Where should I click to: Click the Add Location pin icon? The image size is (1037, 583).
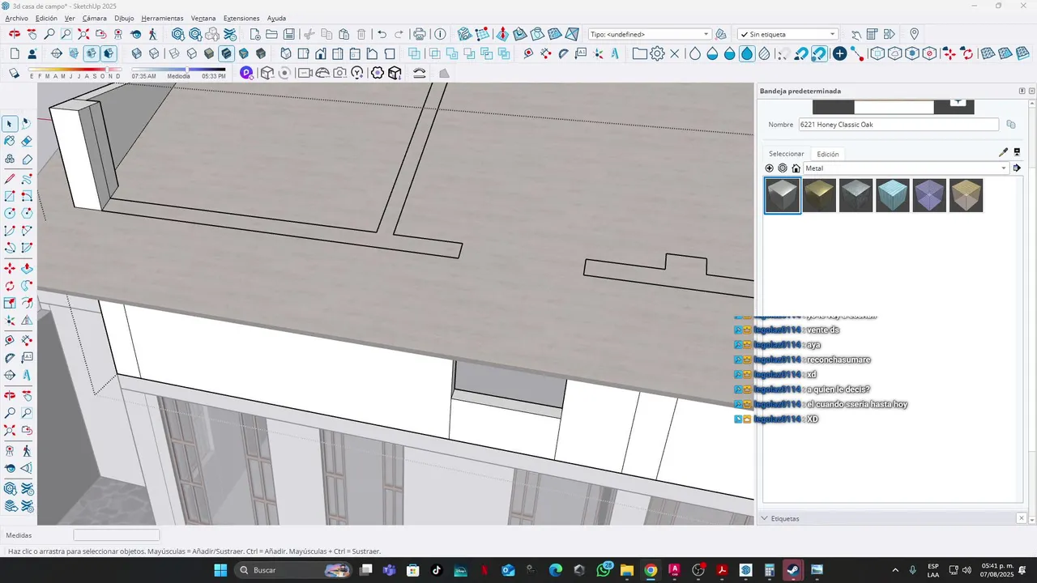(914, 34)
